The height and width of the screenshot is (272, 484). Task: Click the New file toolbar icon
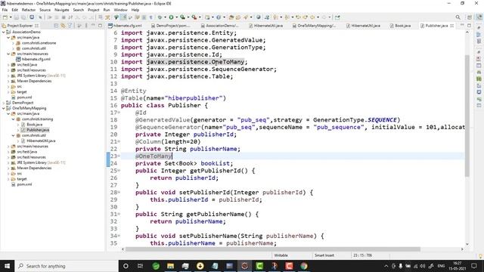point(5,17)
